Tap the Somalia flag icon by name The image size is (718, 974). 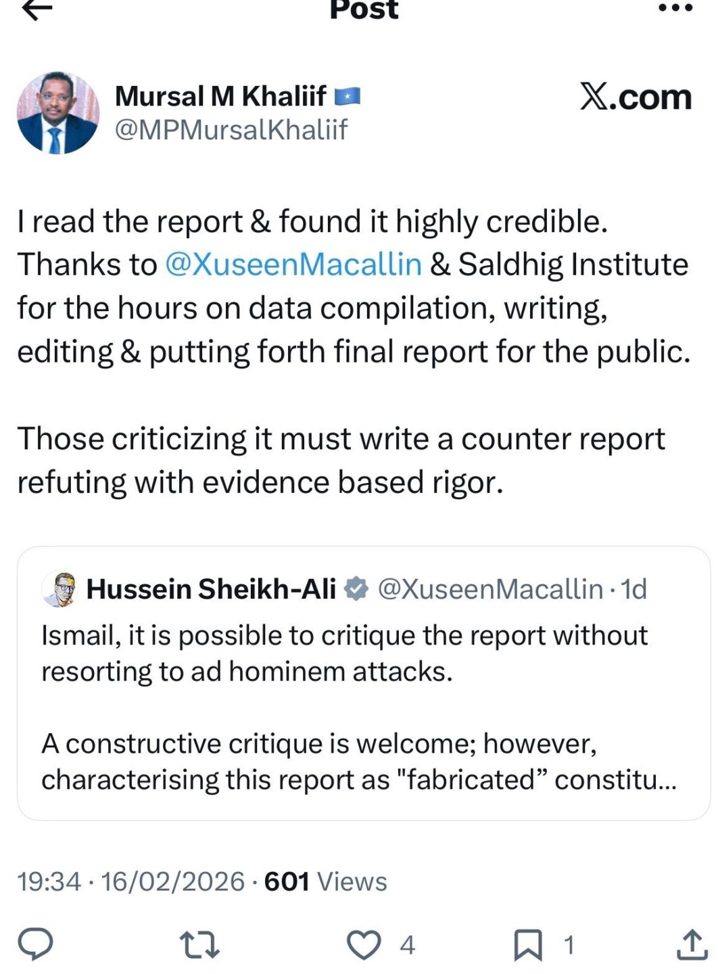coord(348,97)
